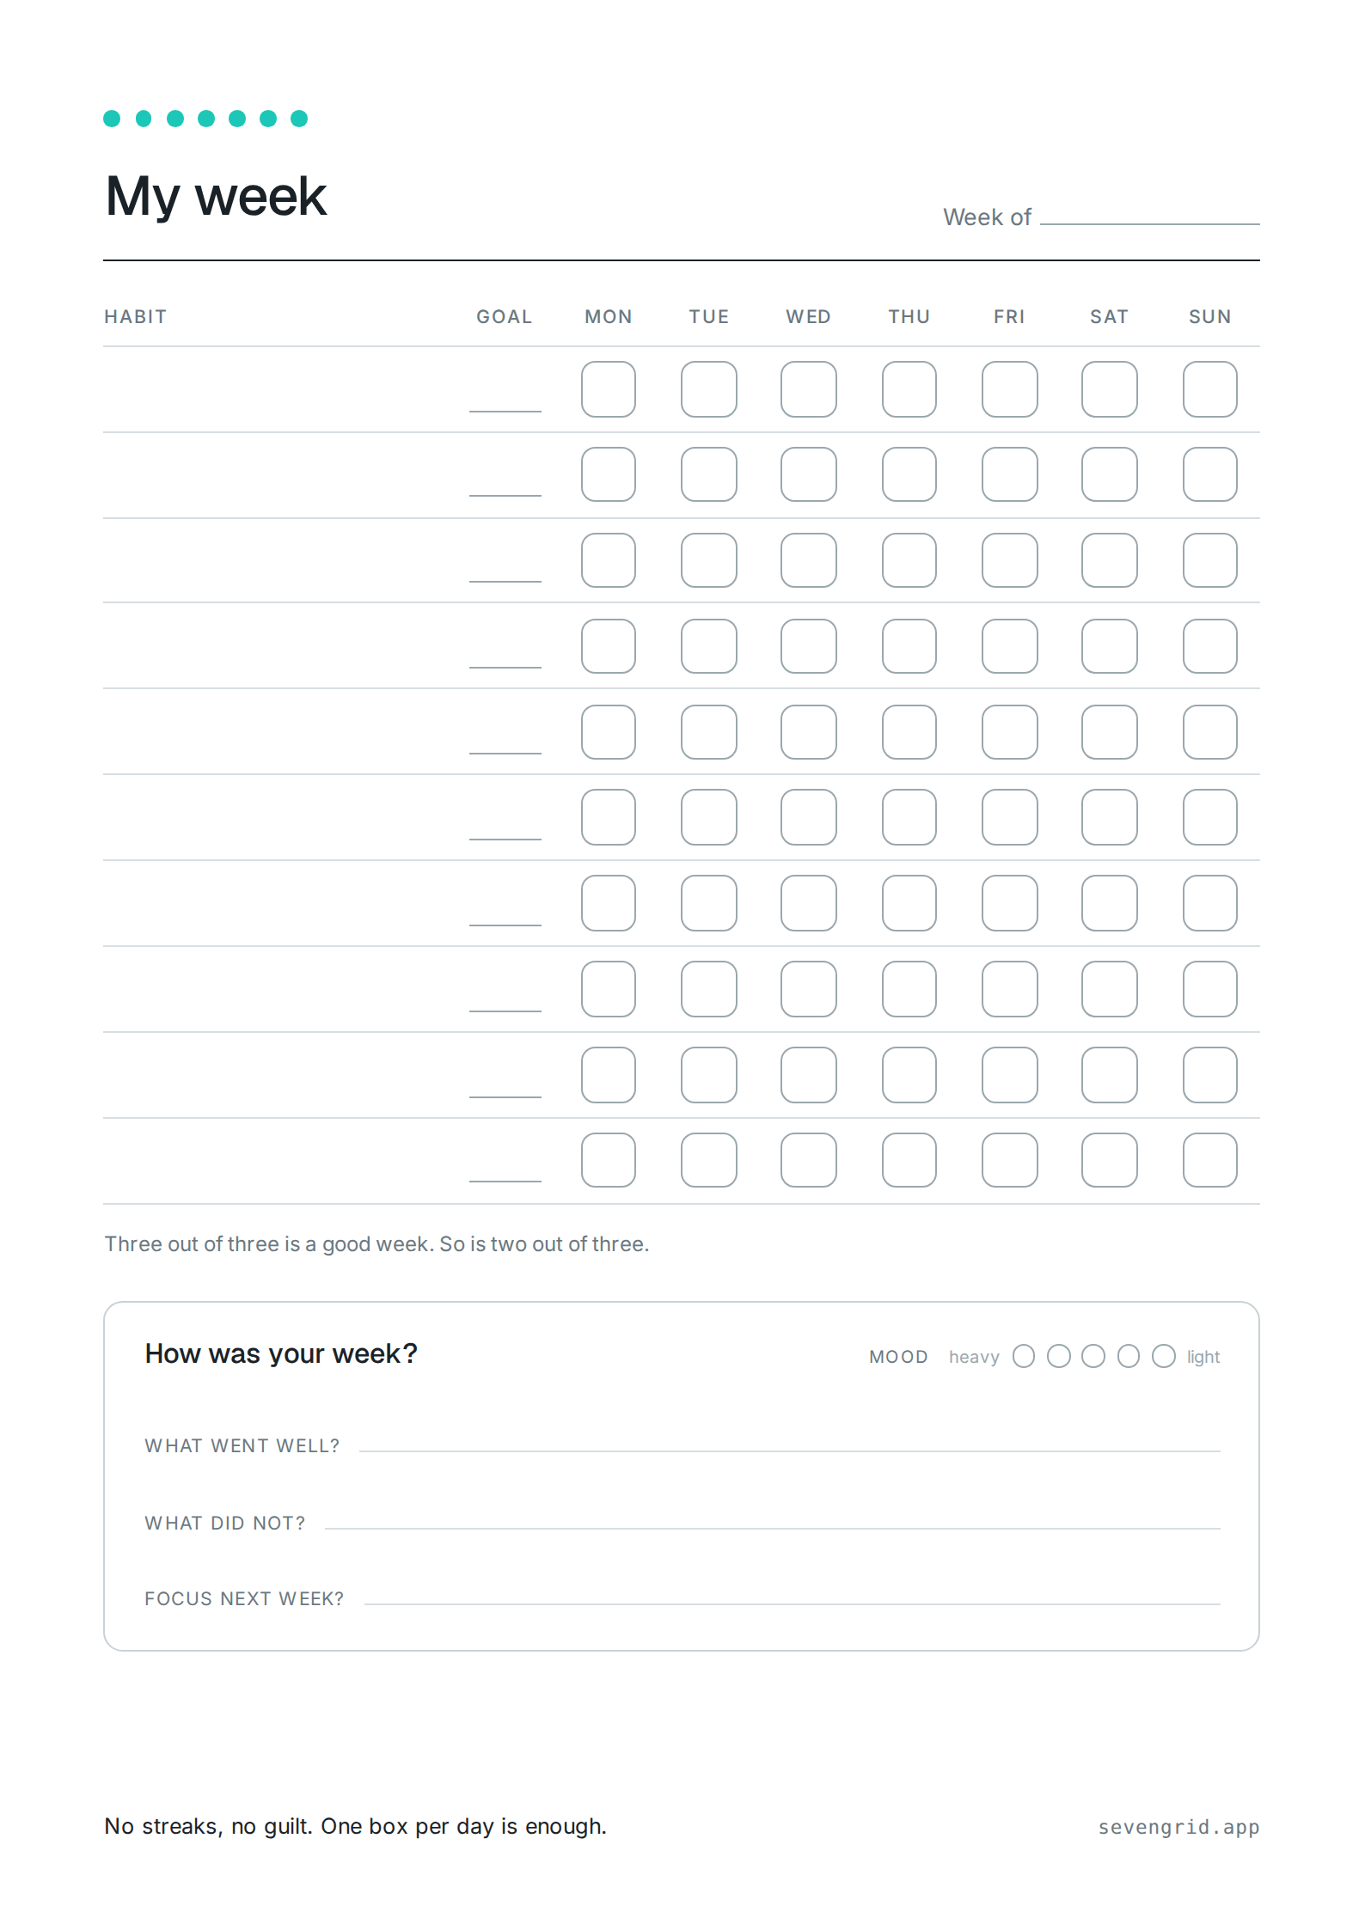Image resolution: width=1365 pixels, height=1930 pixels.
Task: Select the lightest mood circle
Action: [1163, 1356]
